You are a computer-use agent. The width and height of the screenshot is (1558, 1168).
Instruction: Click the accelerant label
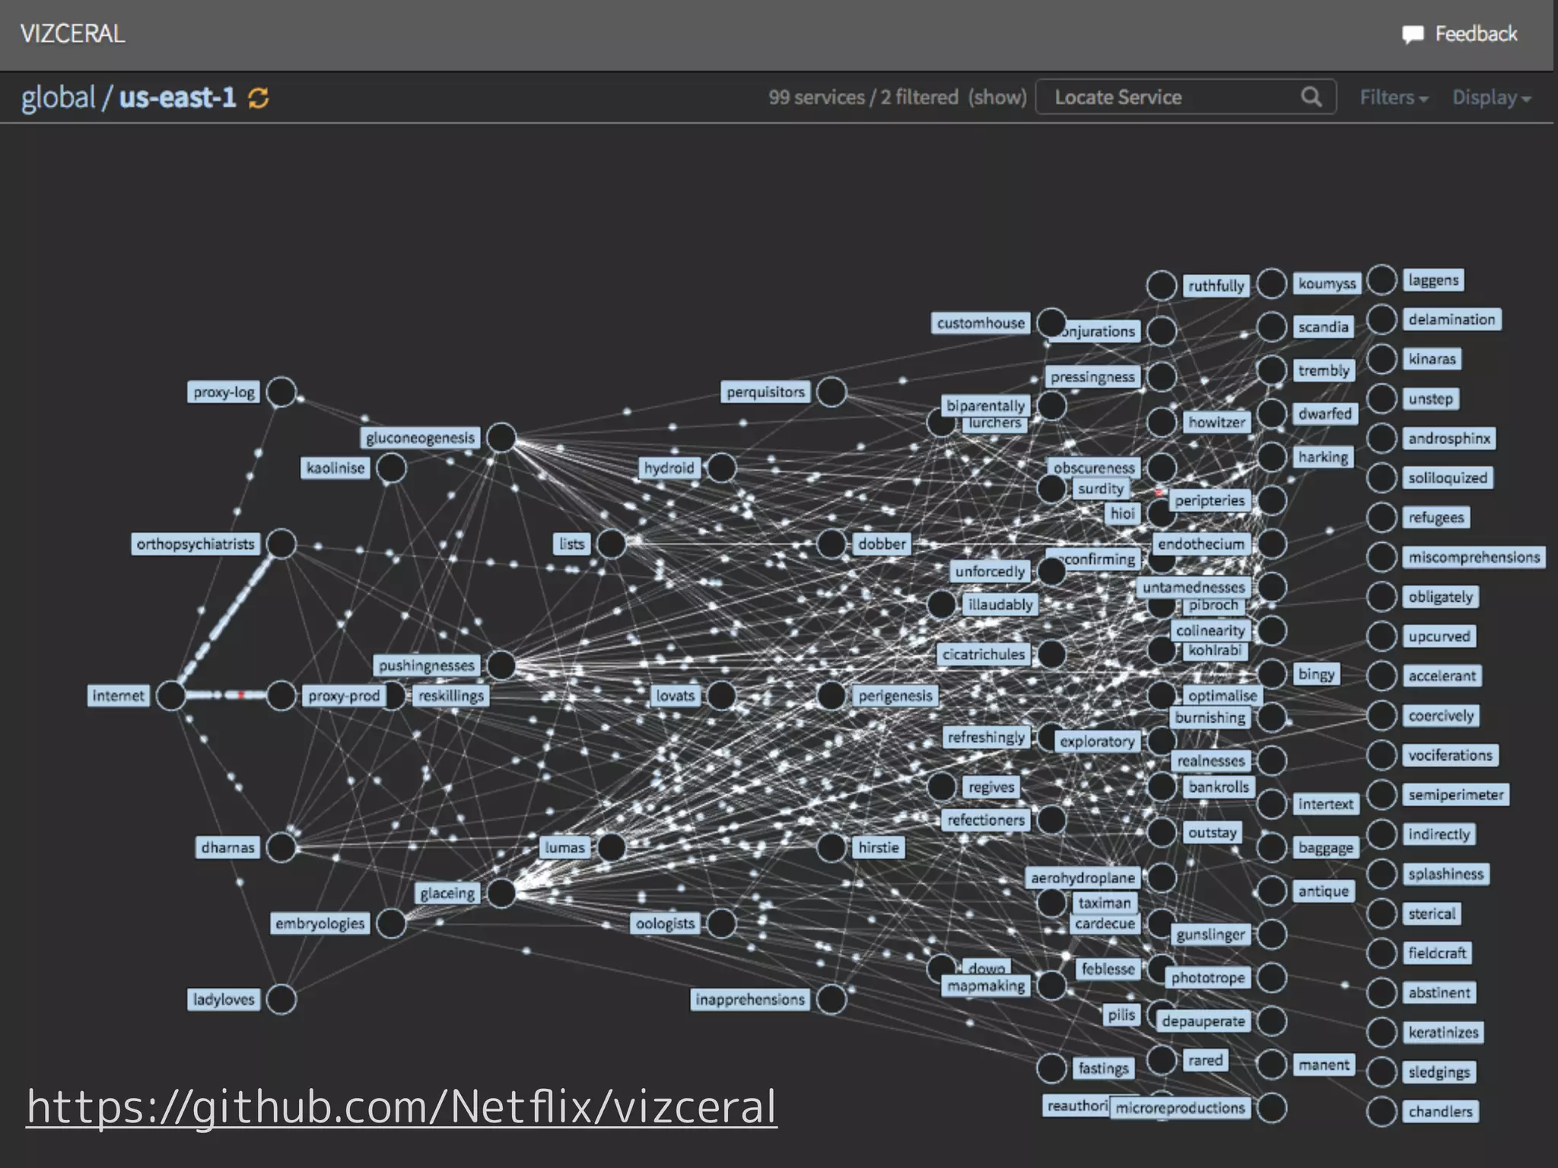[x=1442, y=676]
